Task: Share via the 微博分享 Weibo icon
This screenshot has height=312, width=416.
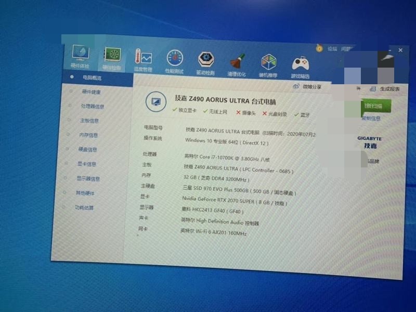Action: 296,86
